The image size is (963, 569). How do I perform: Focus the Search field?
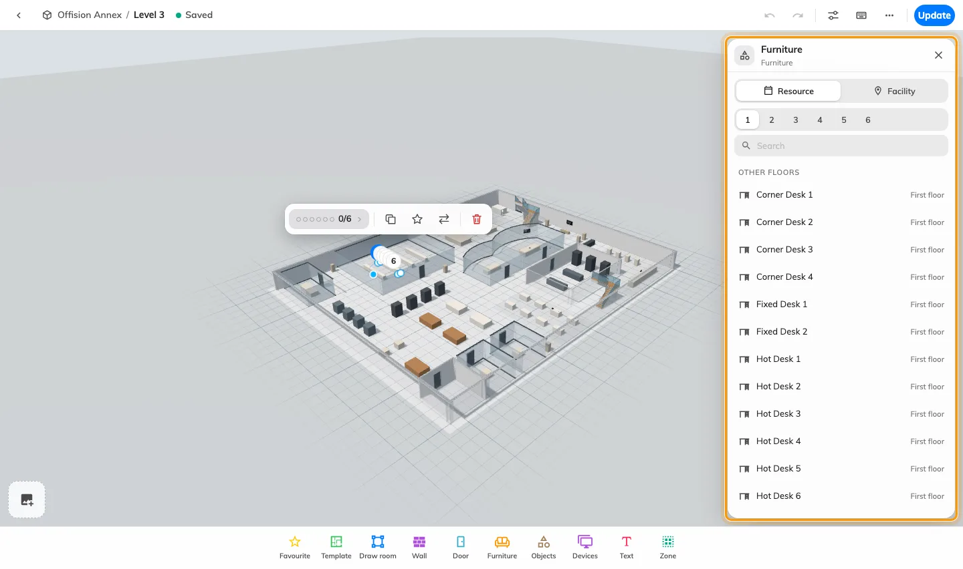841,146
